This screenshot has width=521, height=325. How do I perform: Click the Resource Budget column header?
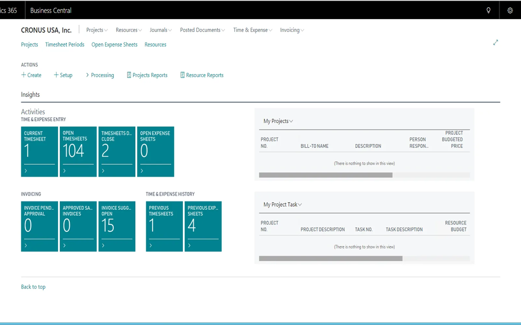[x=456, y=226]
